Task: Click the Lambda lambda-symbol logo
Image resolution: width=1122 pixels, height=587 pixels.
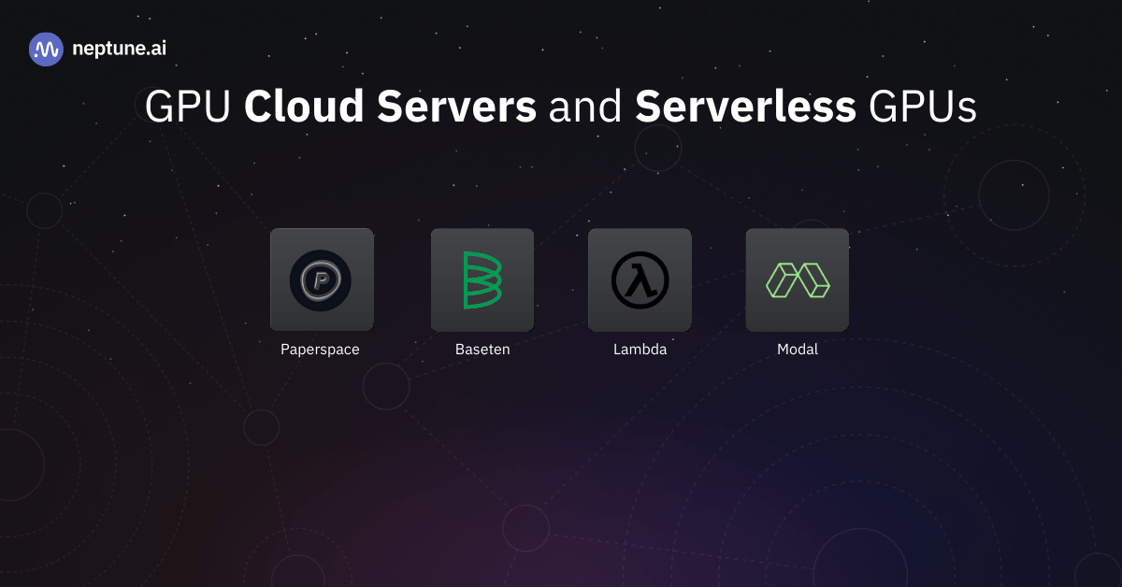Action: point(640,279)
